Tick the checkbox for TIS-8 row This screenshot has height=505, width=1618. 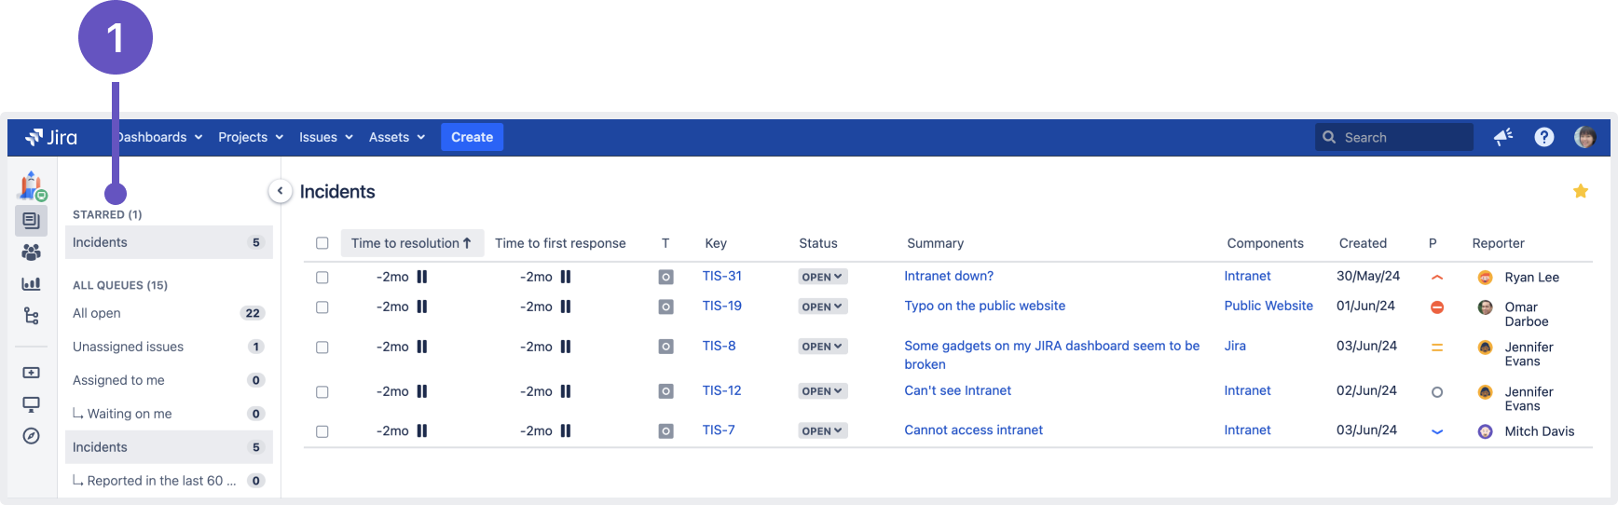[x=322, y=348]
